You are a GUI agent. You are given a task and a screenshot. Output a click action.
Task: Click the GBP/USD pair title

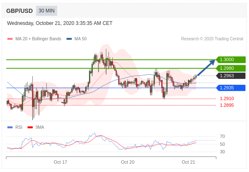pyautogui.click(x=20, y=11)
